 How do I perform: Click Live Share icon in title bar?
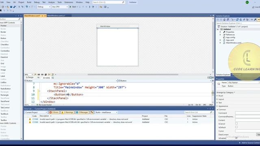pos(253,7)
